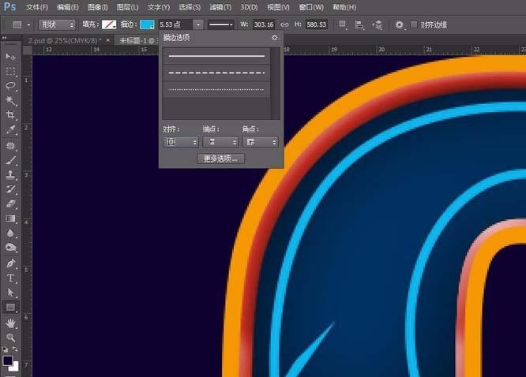
Task: Expand the 端点 caps dropdown
Action: point(220,142)
